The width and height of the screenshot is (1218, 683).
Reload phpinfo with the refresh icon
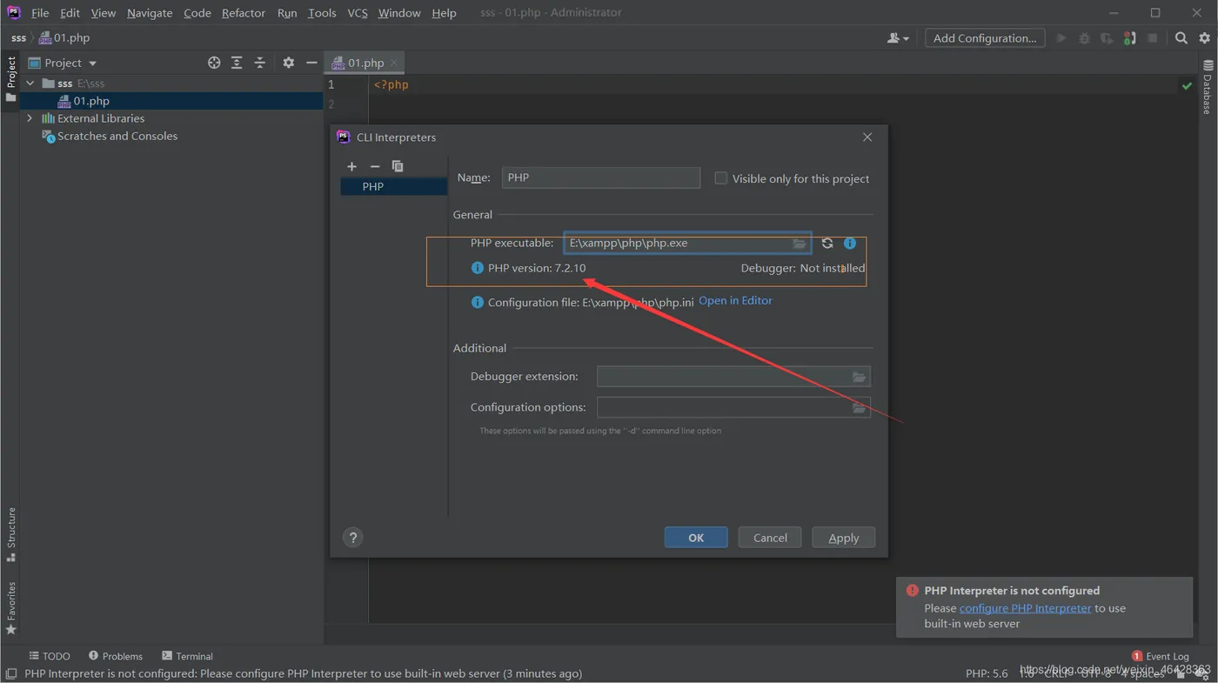coord(827,244)
